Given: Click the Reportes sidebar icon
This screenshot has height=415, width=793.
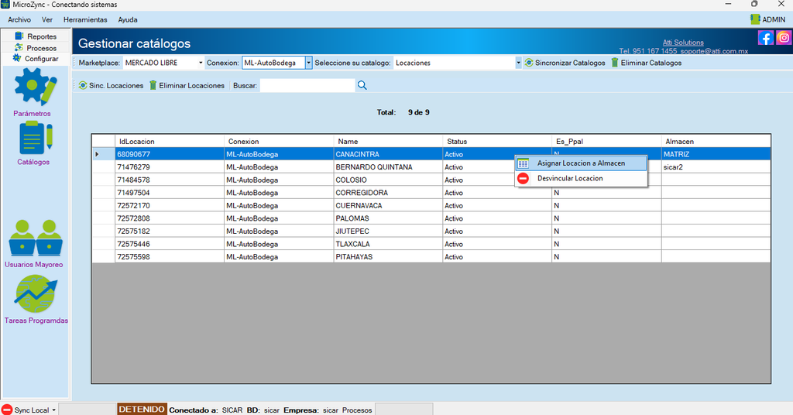Looking at the screenshot, I should point(19,36).
